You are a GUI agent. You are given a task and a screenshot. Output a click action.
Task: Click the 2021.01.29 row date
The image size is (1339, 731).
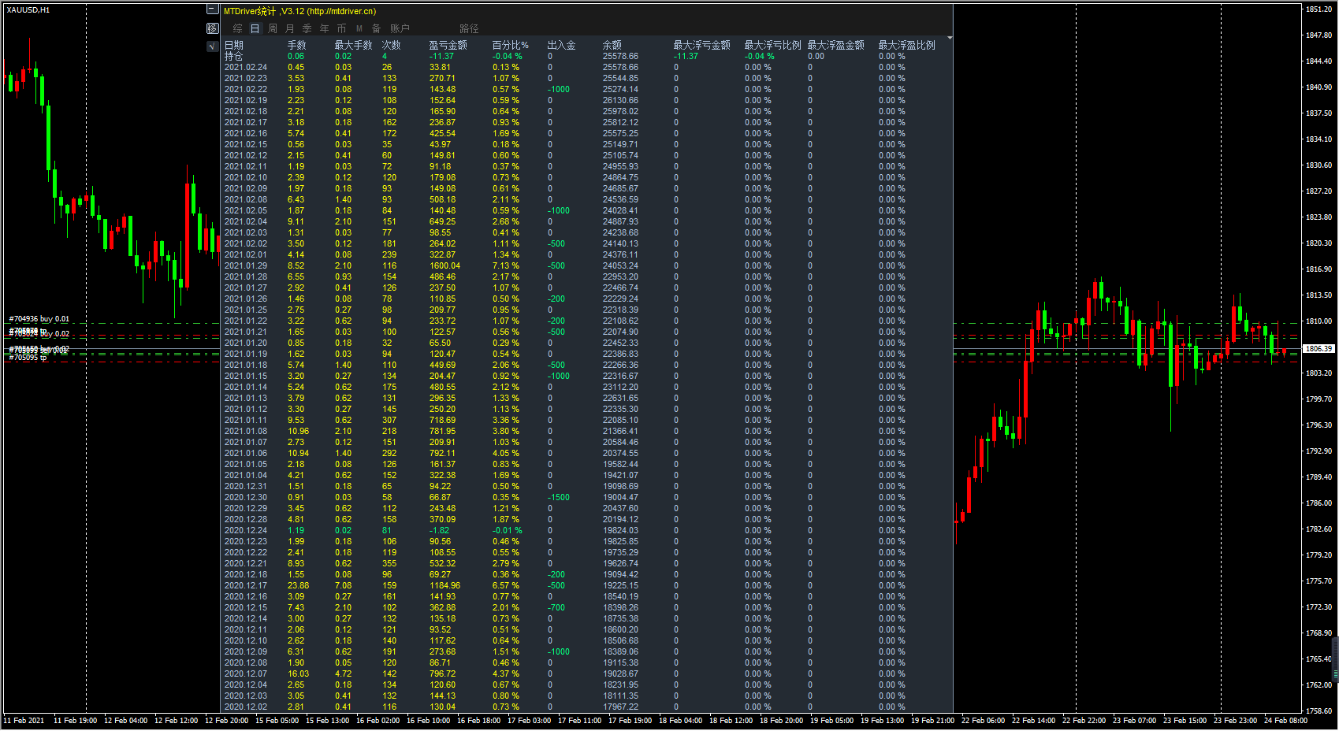[x=245, y=266]
